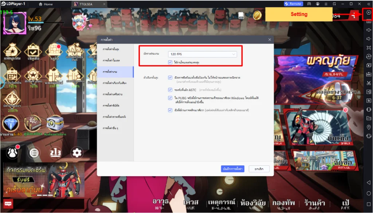The width and height of the screenshot is (373, 213).
Task: Click the ยกเลิก cancel button
Action: (259, 169)
